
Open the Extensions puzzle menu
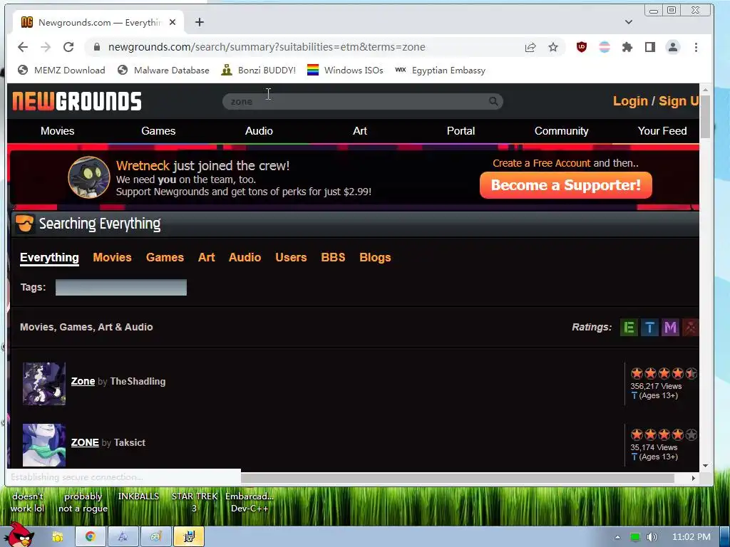627,47
